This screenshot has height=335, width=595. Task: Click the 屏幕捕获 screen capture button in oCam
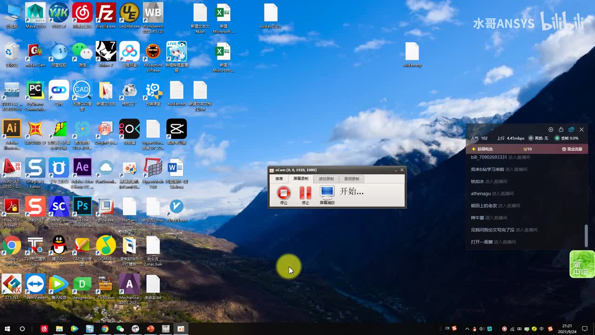tap(327, 195)
